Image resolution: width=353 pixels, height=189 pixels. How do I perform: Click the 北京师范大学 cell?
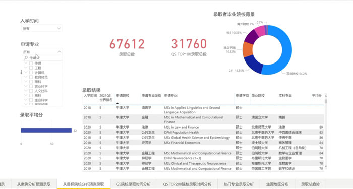(x=261, y=127)
